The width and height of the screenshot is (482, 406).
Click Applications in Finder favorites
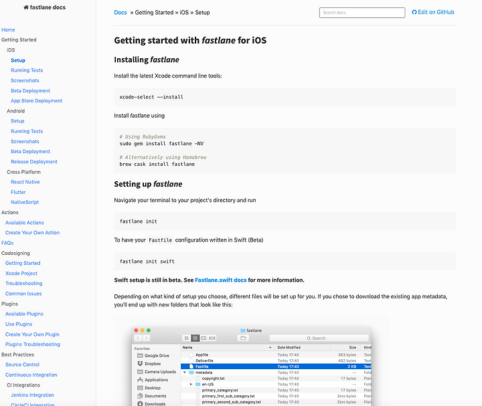153,380
